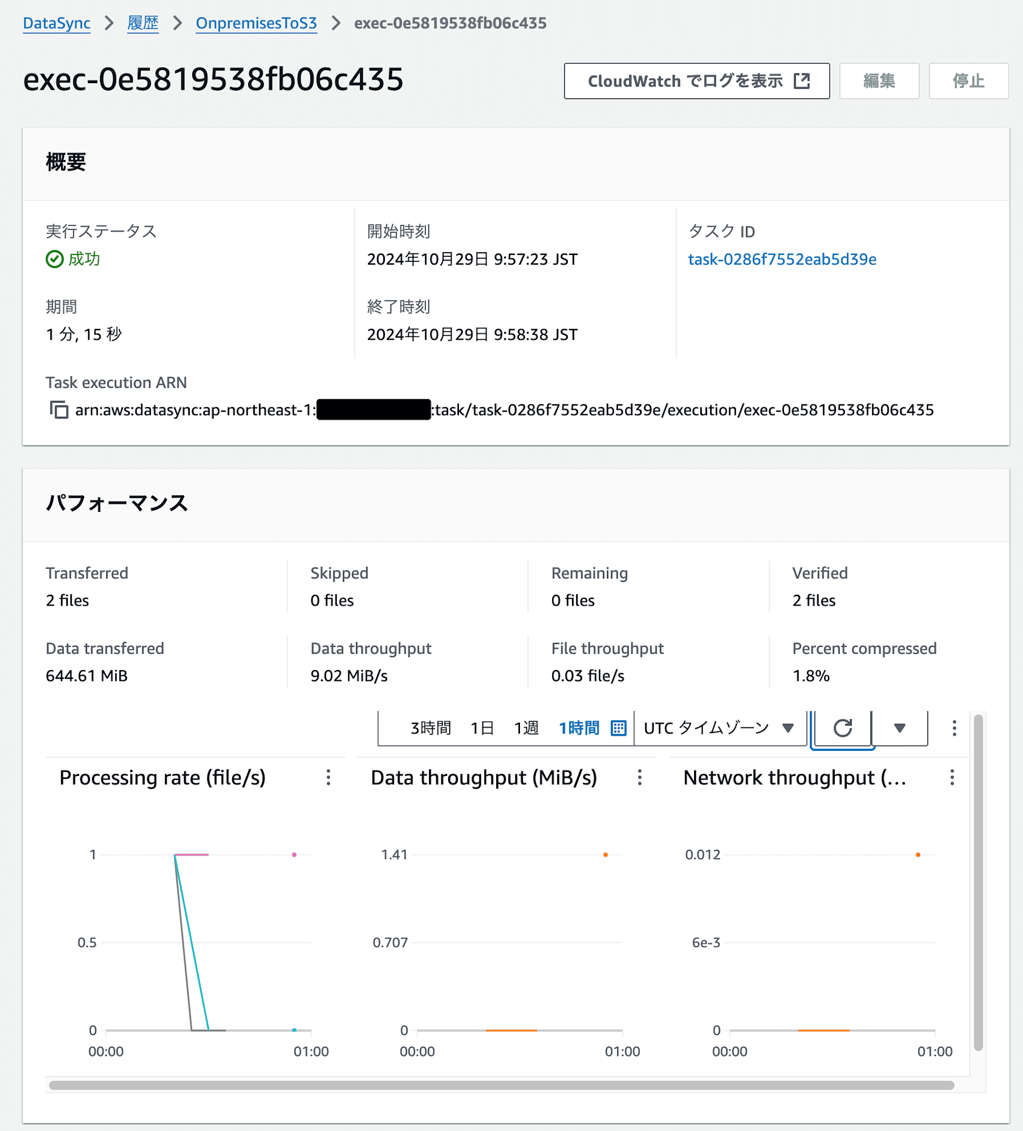Click the CloudWatch external link icon
The height and width of the screenshot is (1131, 1023).
click(801, 81)
